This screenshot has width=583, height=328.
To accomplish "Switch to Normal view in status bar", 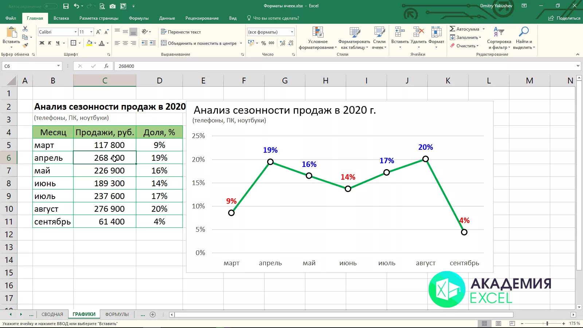I will (x=484, y=323).
